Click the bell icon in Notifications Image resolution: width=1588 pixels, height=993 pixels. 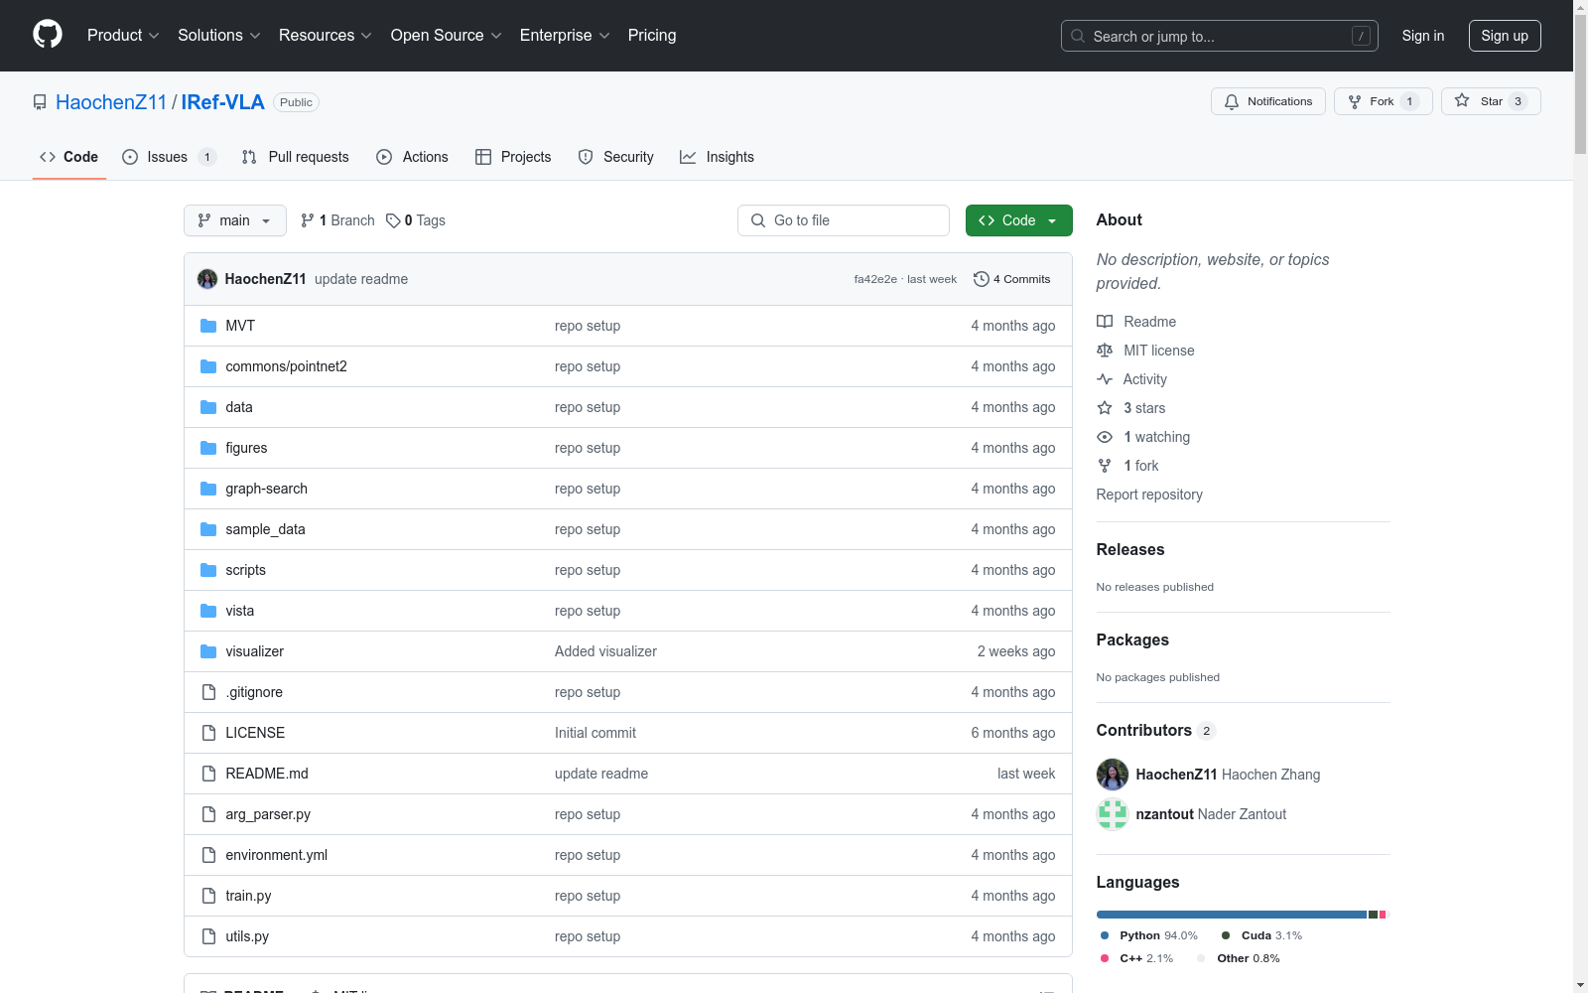pyautogui.click(x=1232, y=101)
